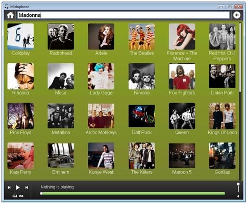The image size is (247, 204).
Task: Select the Nirvana picture
Action: point(142,76)
